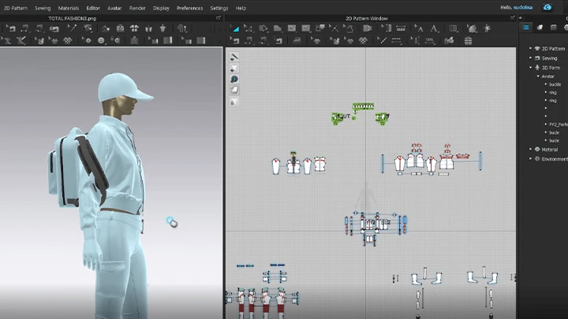Viewport: 568px width, 319px height.
Task: Switch to blue scene tab in right panel
Action: click(526, 28)
